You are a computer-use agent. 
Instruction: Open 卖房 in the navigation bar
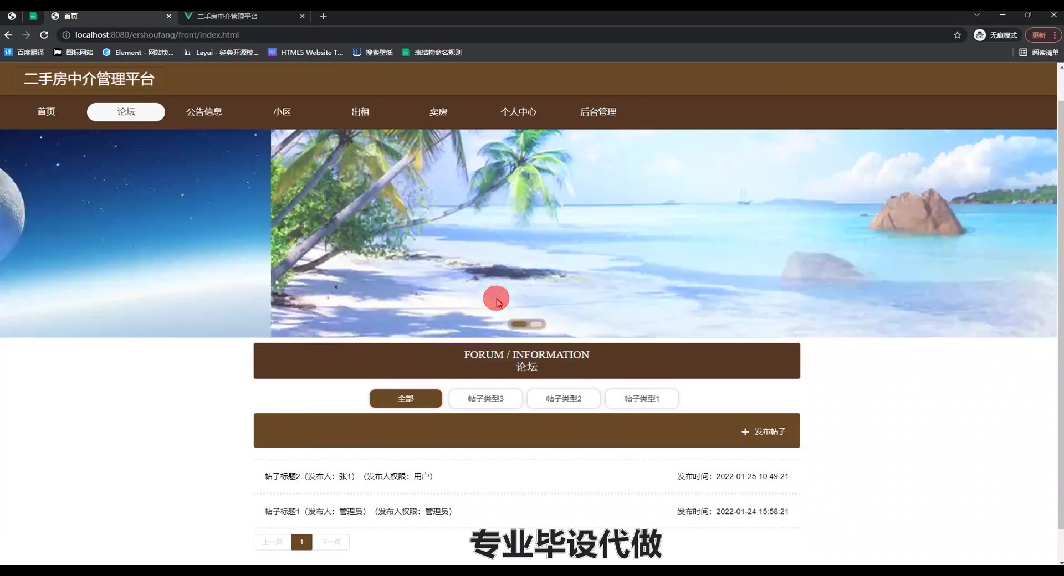pyautogui.click(x=438, y=112)
